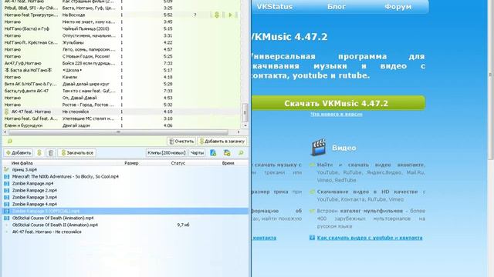This screenshot has width=494, height=277.
Task: Select download row Zombie Rampage 3.mp4
Action: pyautogui.click(x=125, y=197)
